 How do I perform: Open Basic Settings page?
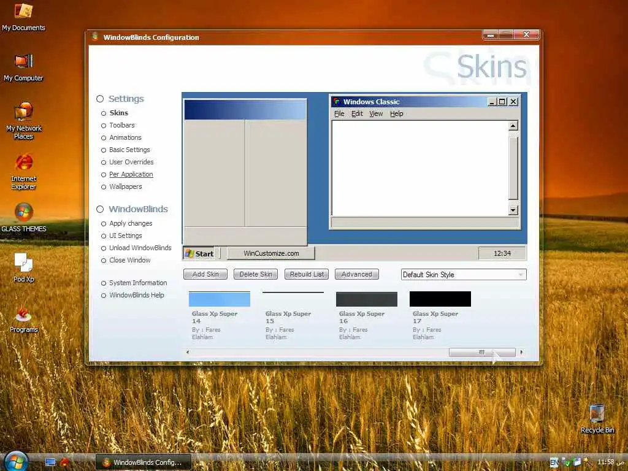pyautogui.click(x=129, y=150)
